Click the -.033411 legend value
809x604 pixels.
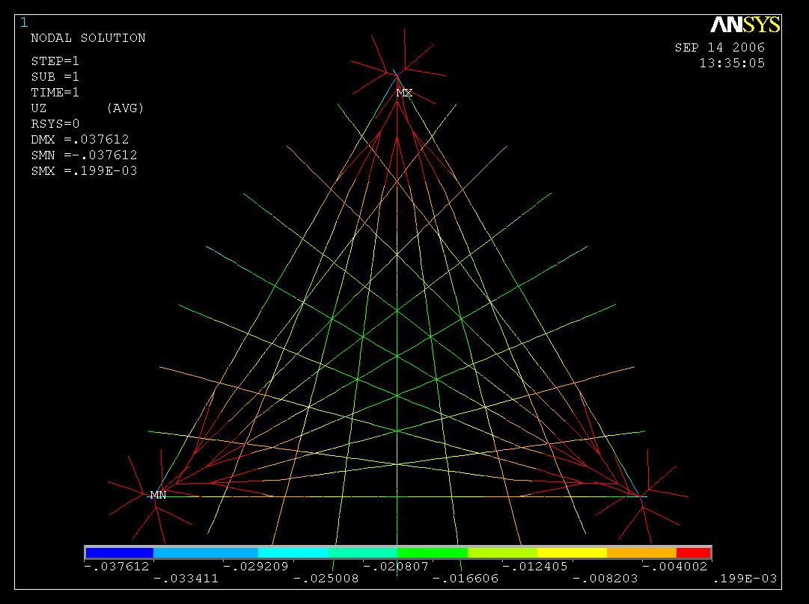(186, 579)
